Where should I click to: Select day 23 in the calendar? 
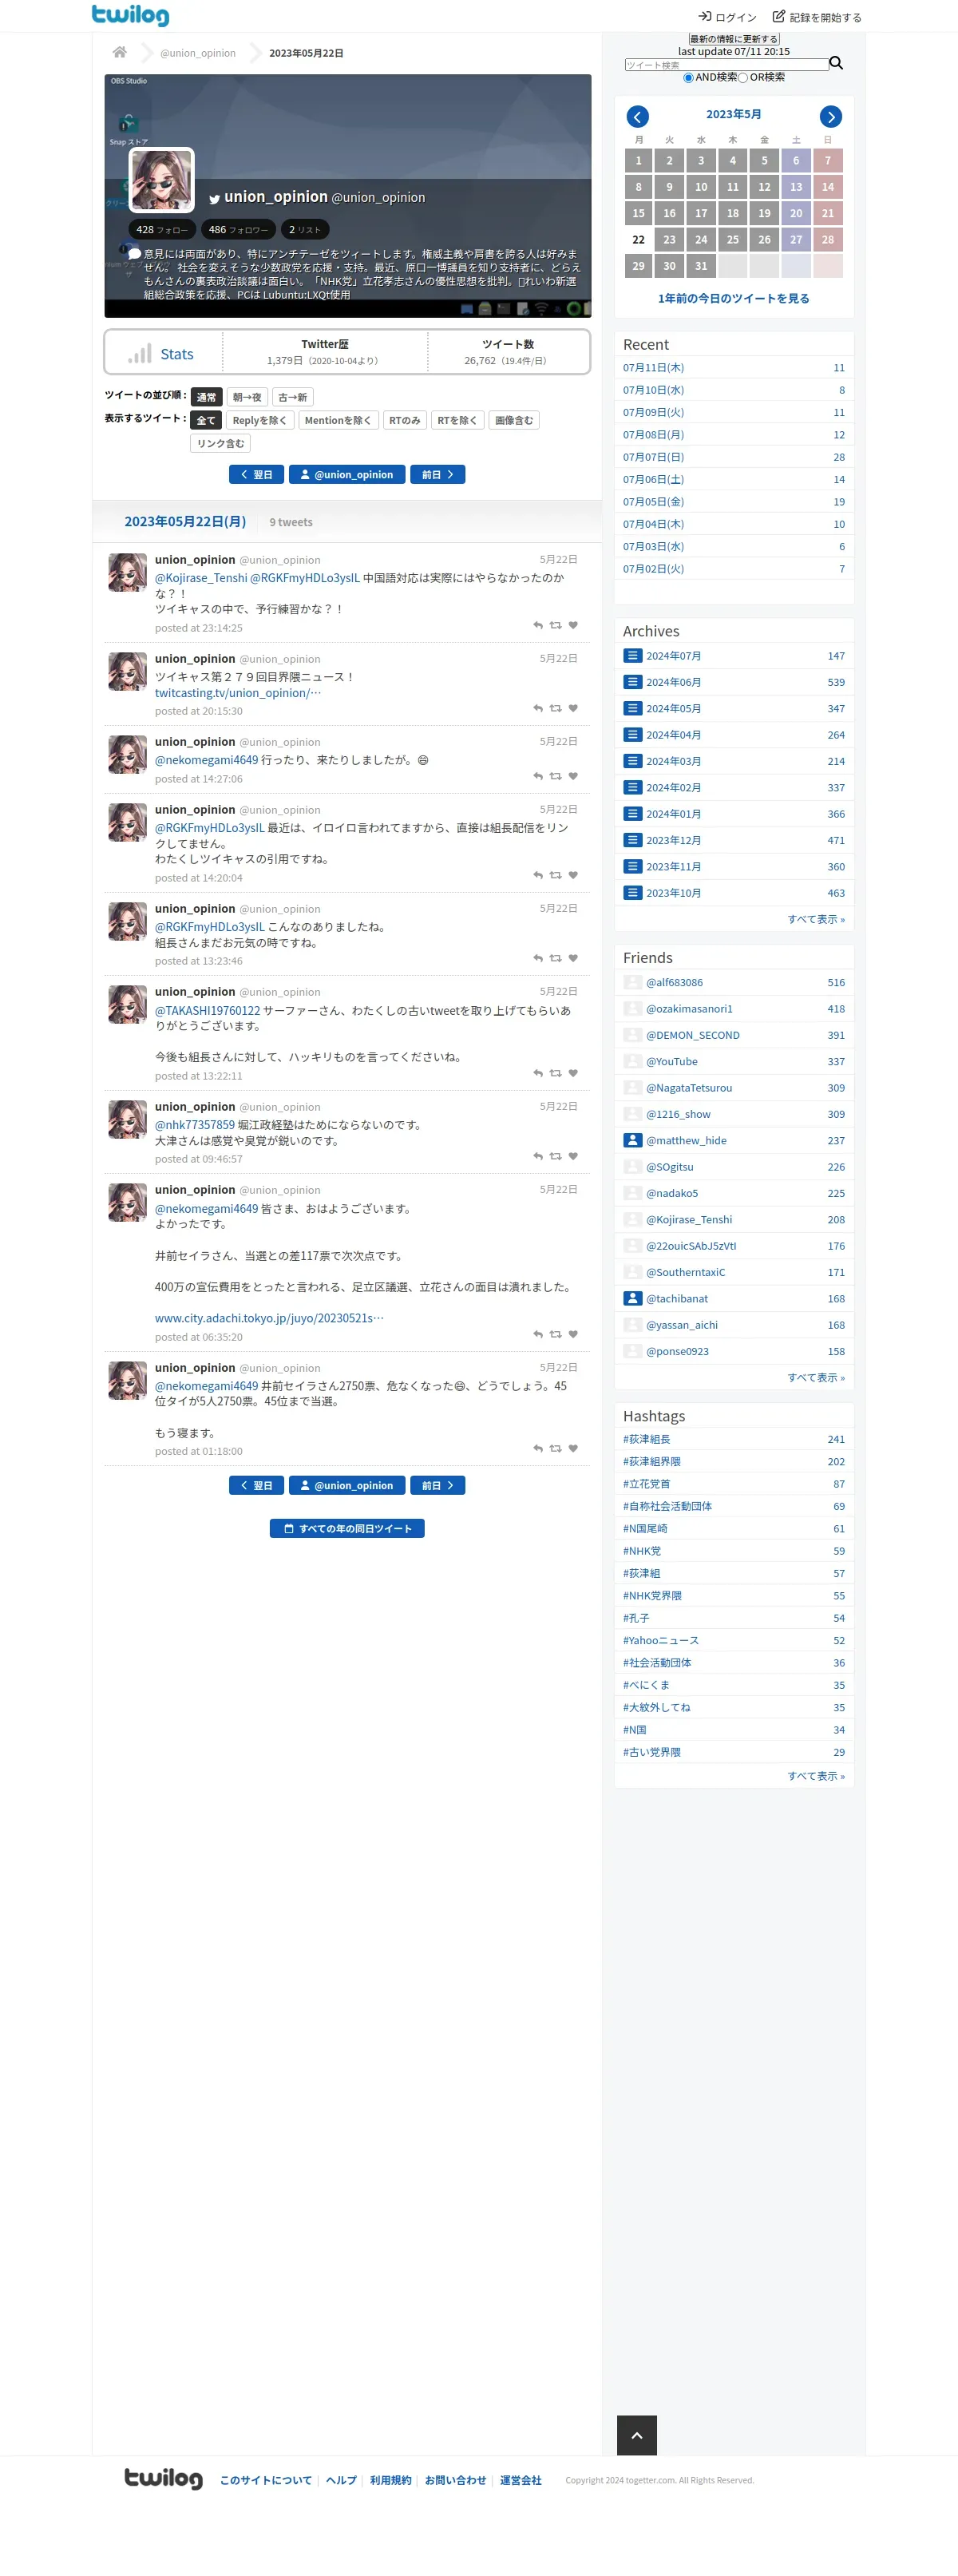[x=669, y=240]
